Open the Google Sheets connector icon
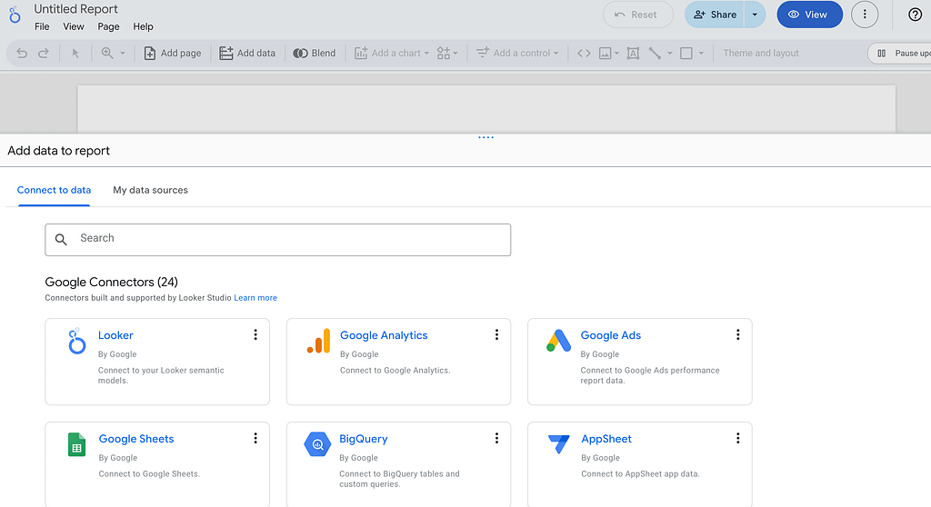The width and height of the screenshot is (931, 507). click(x=77, y=444)
